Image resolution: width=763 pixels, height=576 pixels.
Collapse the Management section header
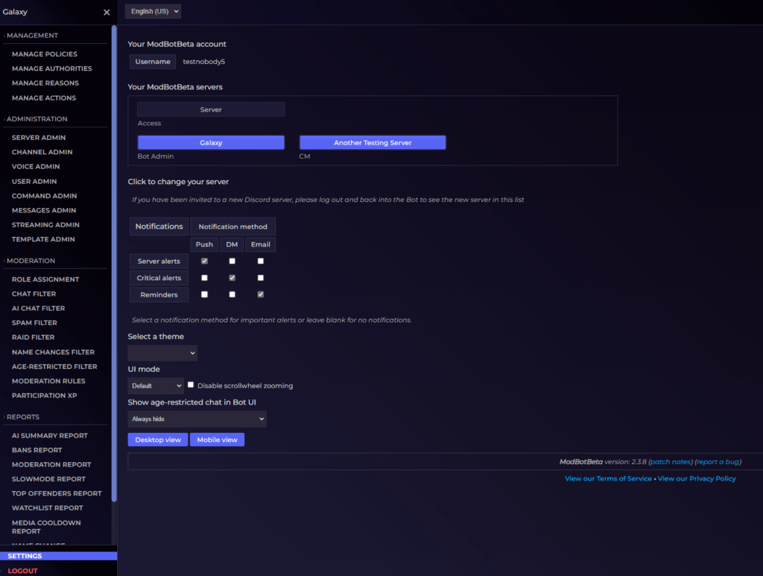pyautogui.click(x=32, y=36)
